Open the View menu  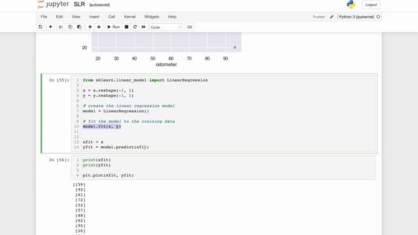(76, 17)
